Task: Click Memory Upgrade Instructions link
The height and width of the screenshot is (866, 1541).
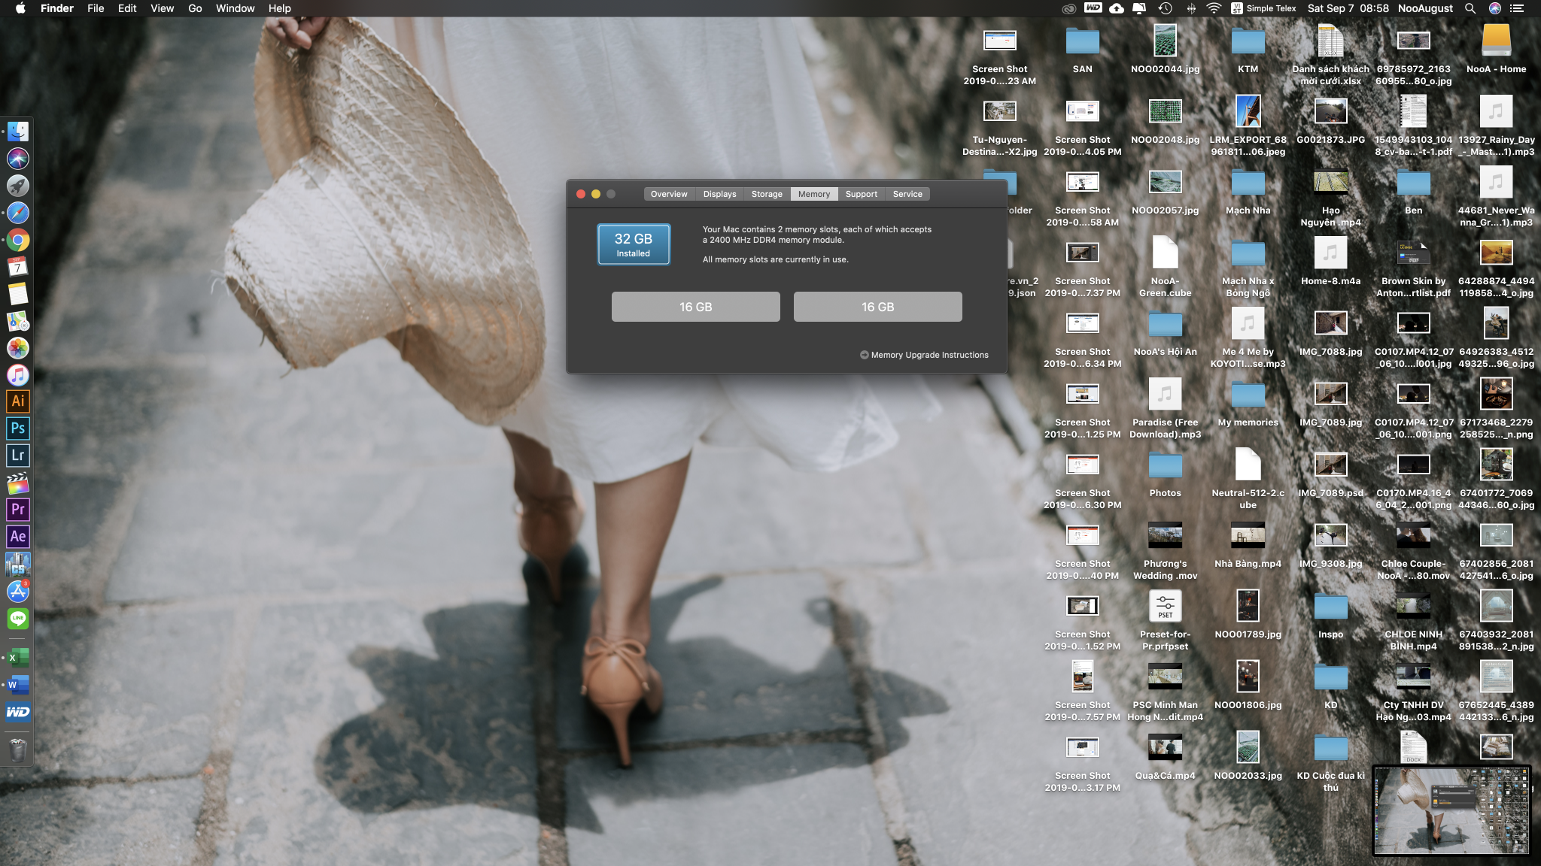Action: click(924, 355)
